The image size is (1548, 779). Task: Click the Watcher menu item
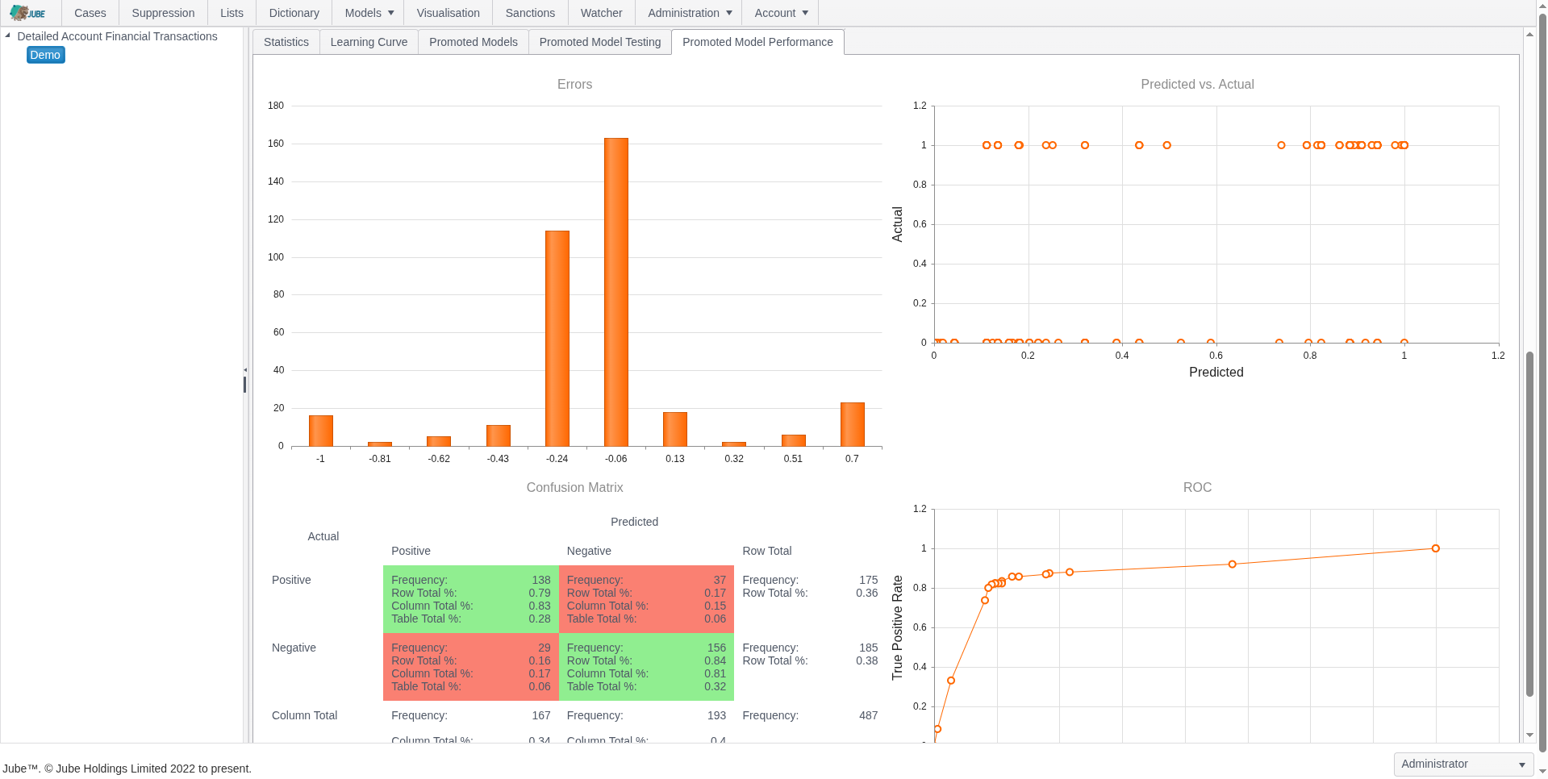pyautogui.click(x=601, y=13)
